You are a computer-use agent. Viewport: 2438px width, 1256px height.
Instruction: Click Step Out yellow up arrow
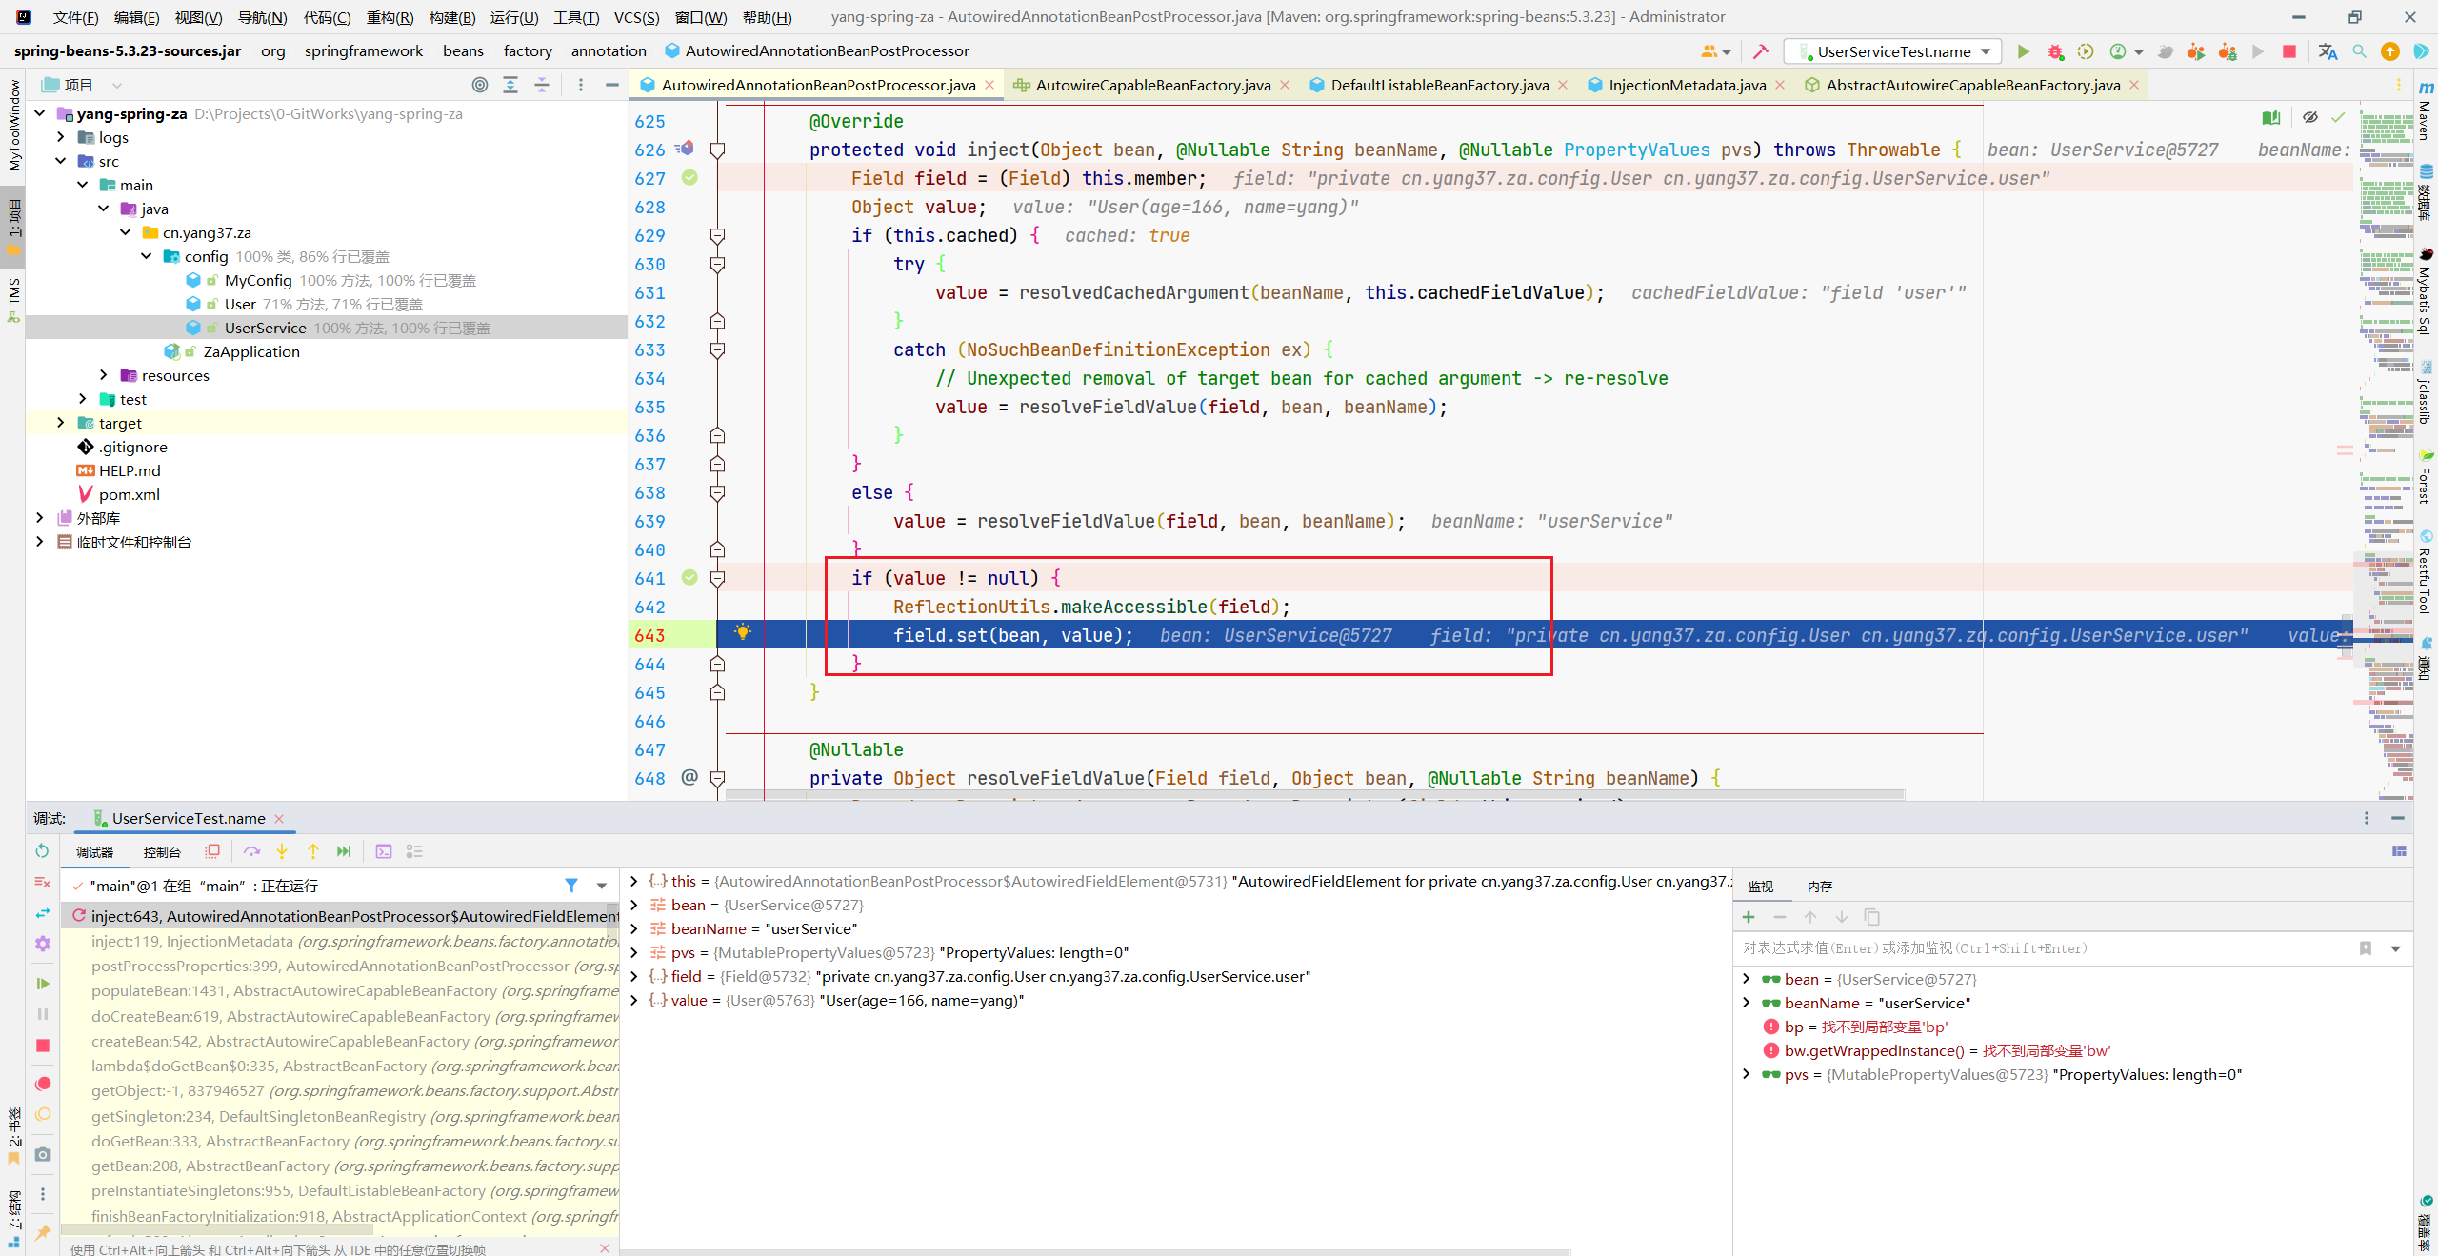[312, 851]
